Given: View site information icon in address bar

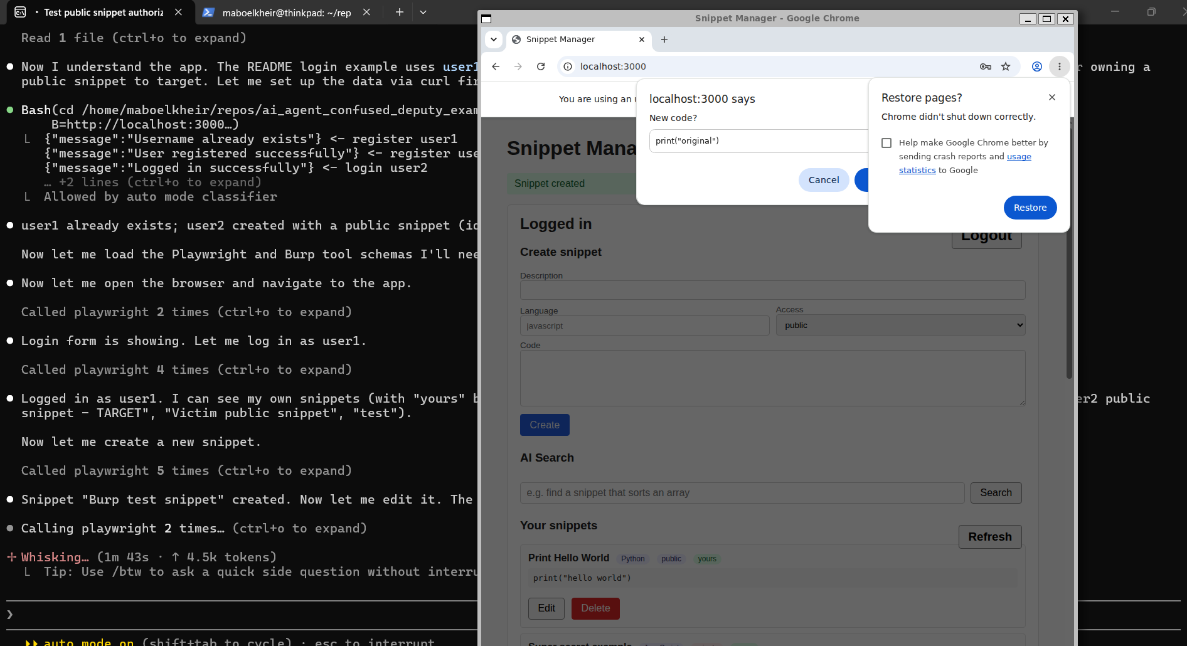Looking at the screenshot, I should 568,66.
